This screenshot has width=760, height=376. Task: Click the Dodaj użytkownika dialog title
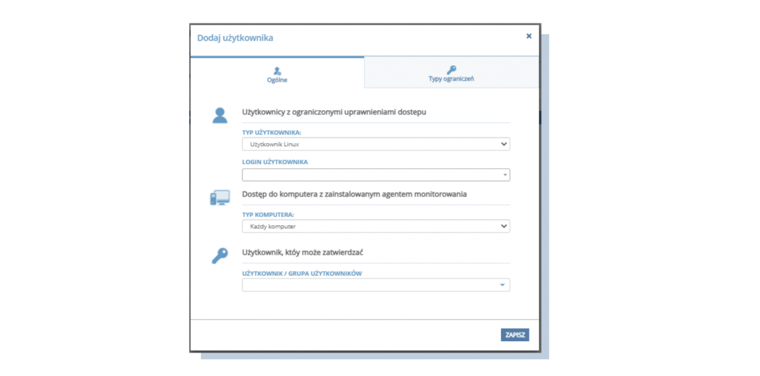235,38
